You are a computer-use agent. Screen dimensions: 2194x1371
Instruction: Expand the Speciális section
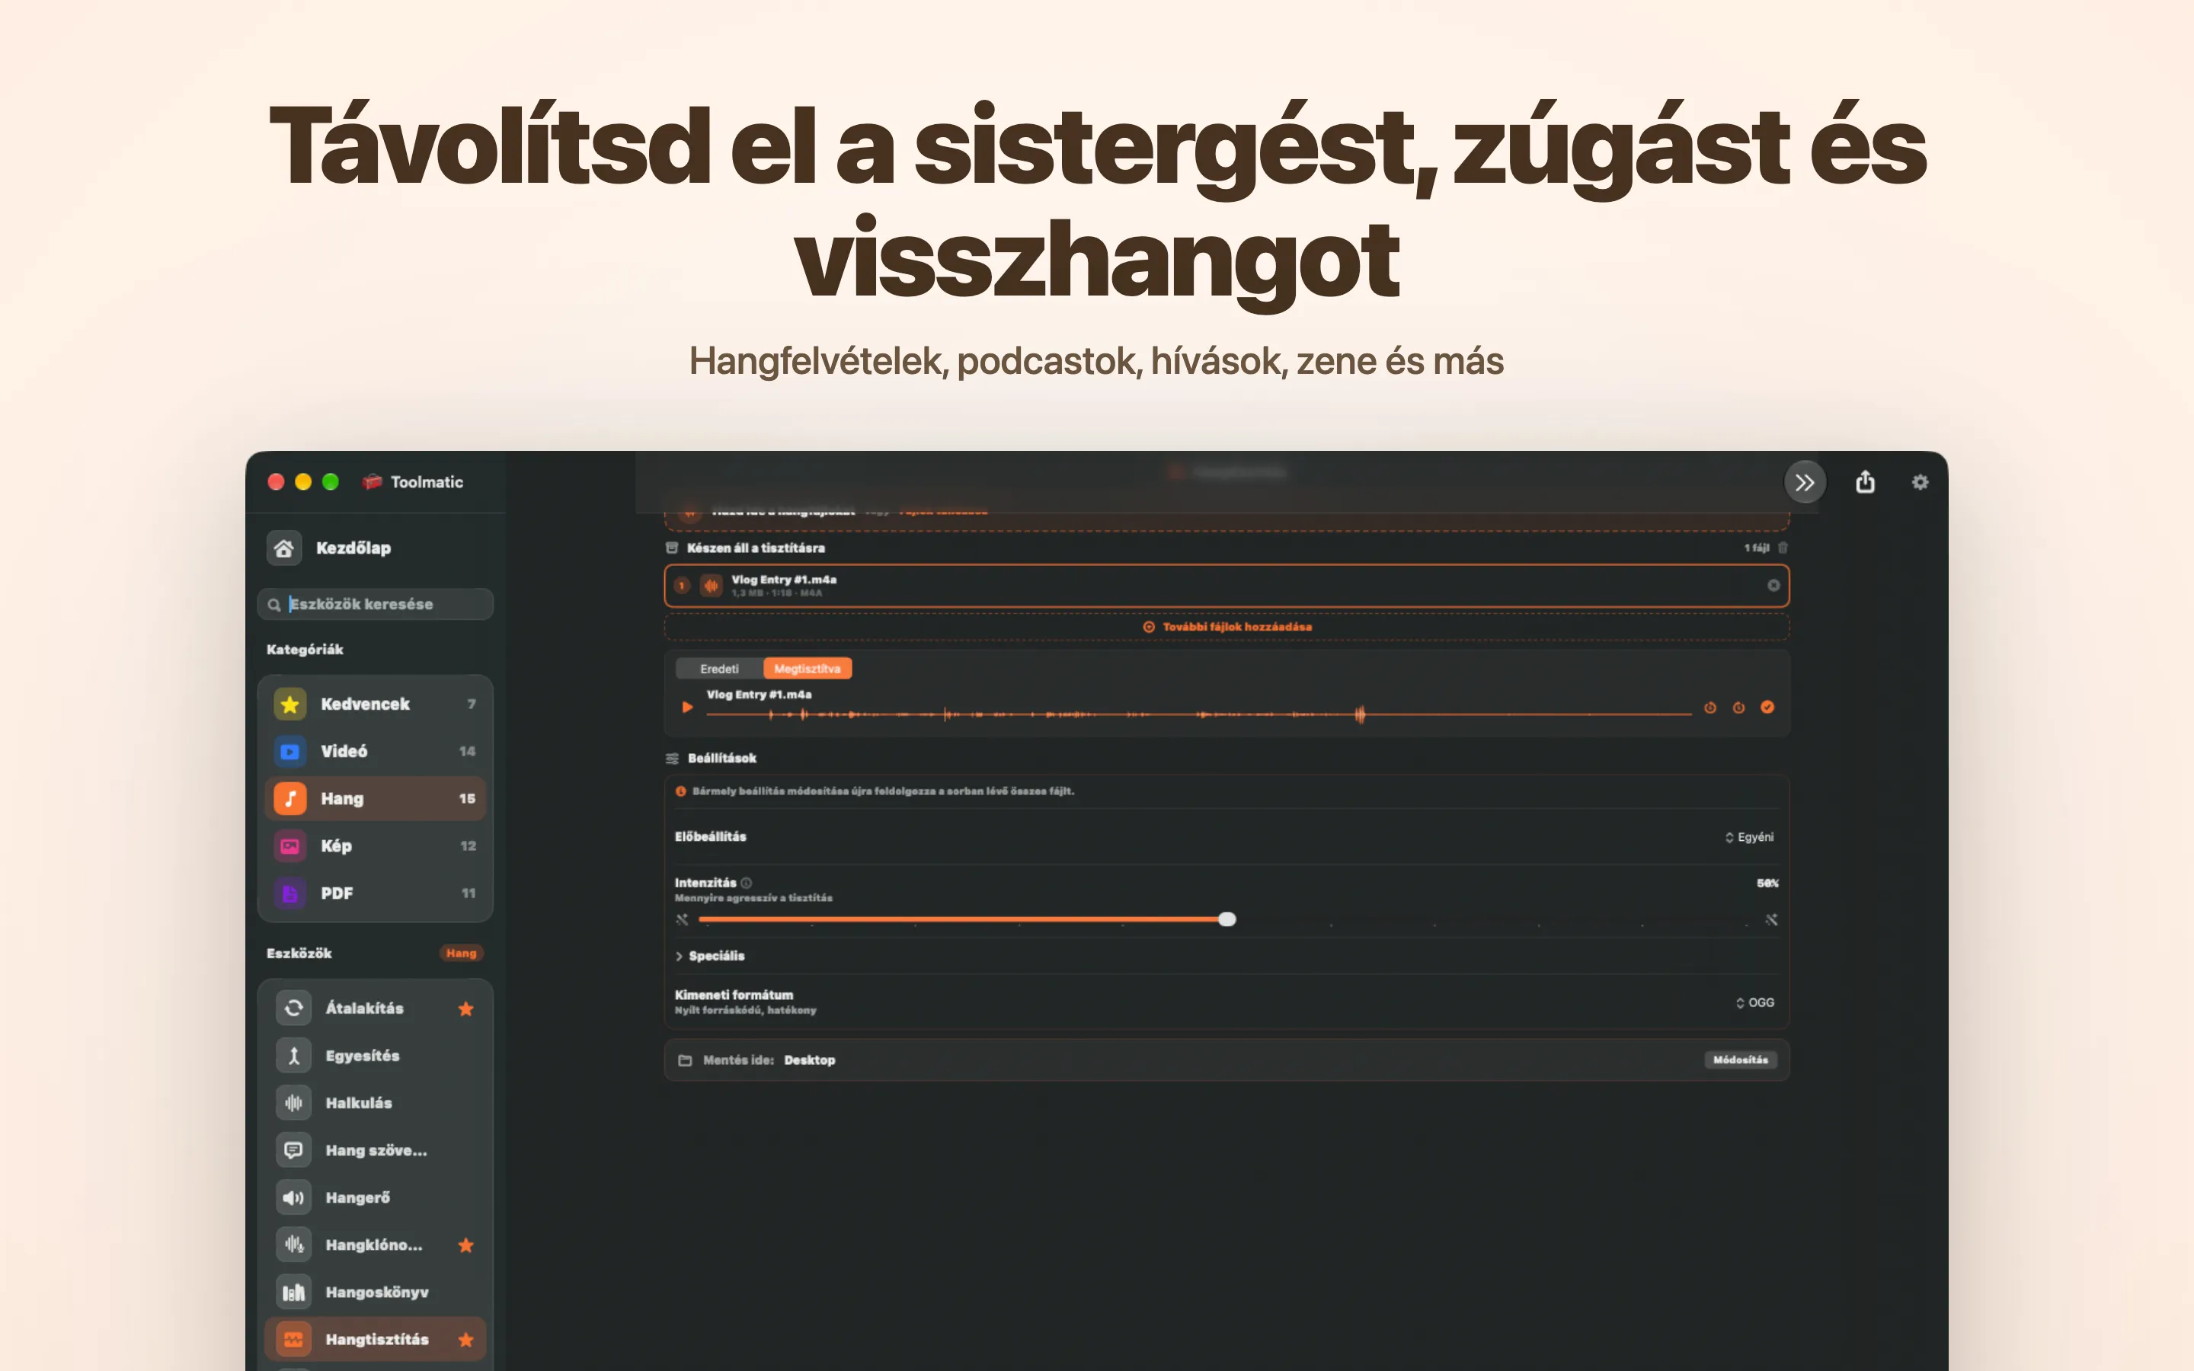pyautogui.click(x=710, y=956)
